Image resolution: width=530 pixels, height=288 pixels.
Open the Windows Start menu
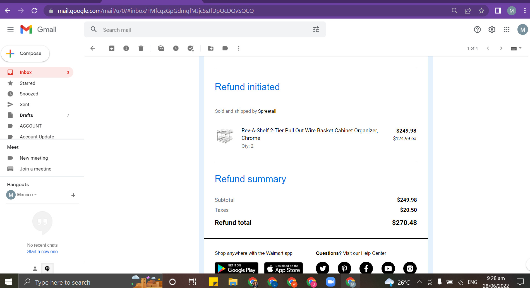[8, 282]
